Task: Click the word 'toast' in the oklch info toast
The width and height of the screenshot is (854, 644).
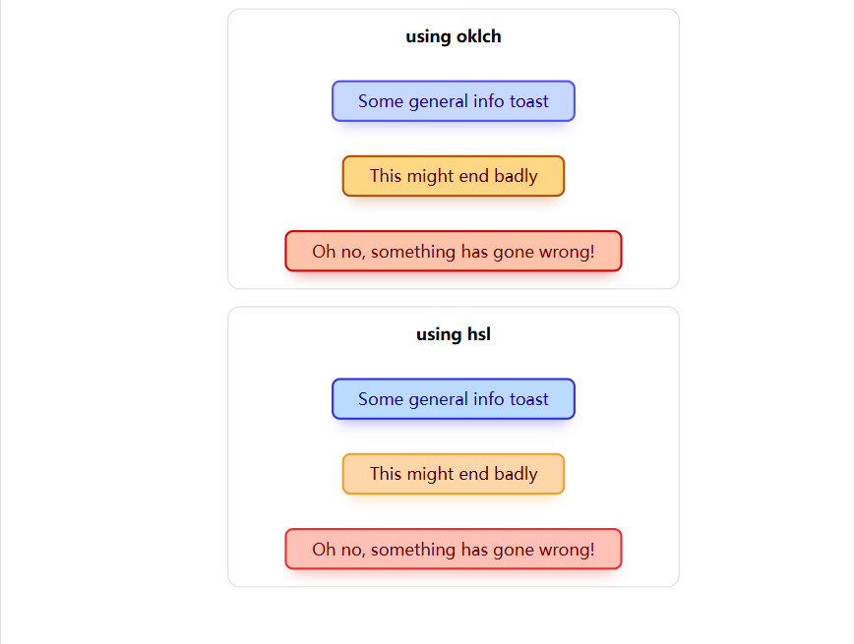Action: pos(529,101)
